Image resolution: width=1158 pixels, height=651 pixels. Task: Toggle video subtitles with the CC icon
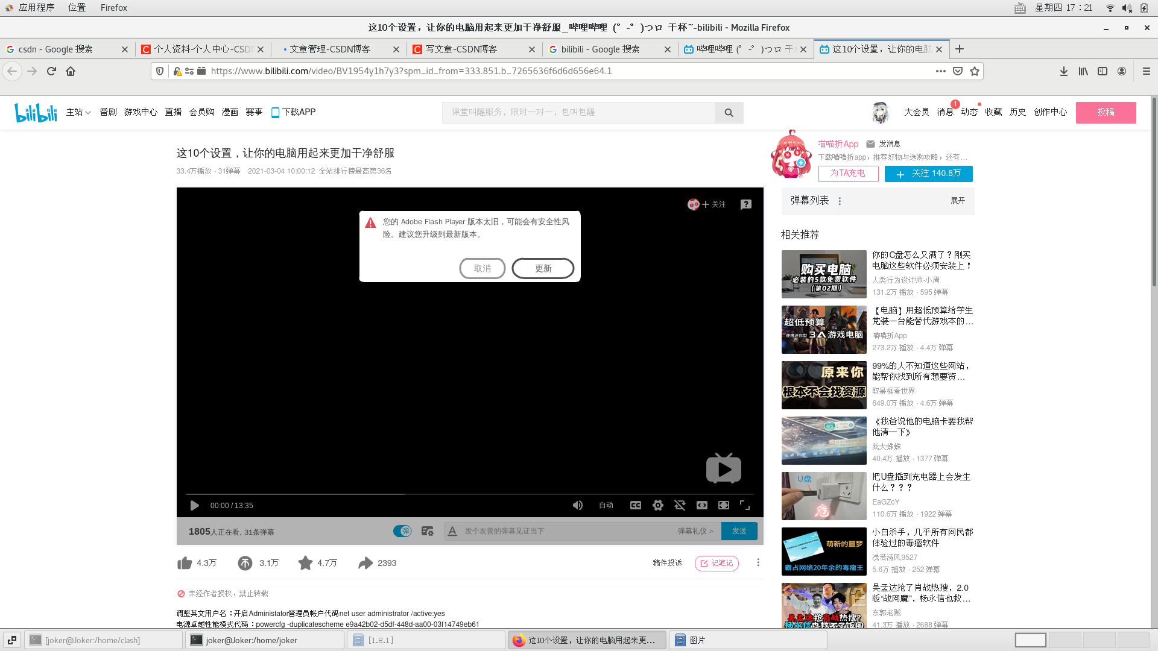[x=636, y=505]
